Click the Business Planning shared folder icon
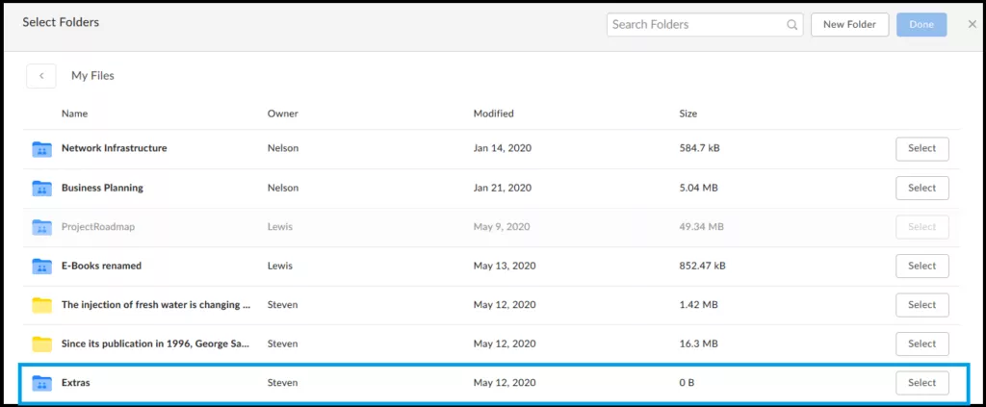 [41, 189]
